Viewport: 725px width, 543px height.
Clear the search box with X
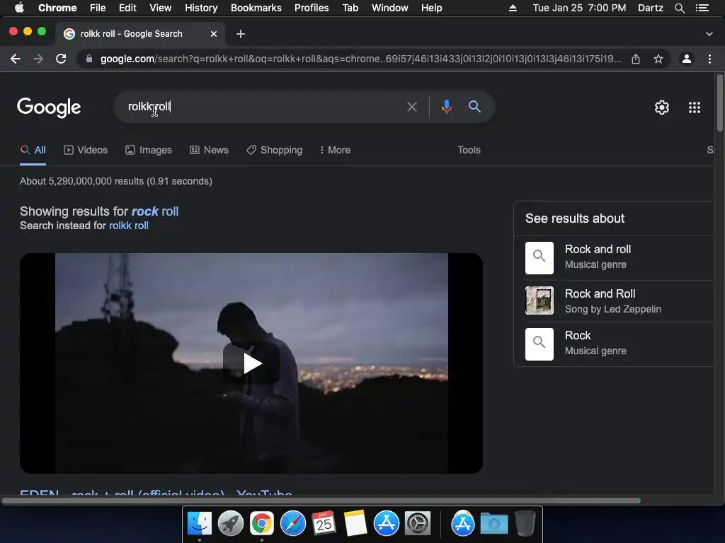[x=411, y=107]
